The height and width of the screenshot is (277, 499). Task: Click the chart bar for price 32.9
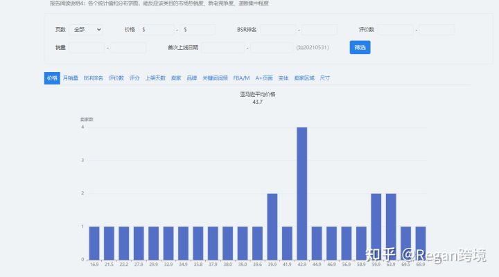tap(168, 243)
